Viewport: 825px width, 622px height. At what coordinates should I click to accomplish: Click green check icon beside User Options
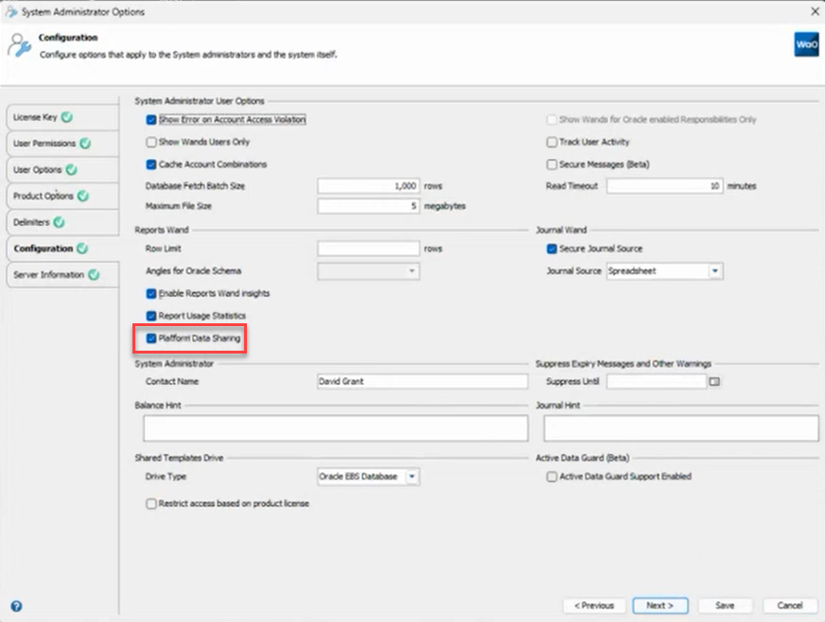click(x=72, y=169)
